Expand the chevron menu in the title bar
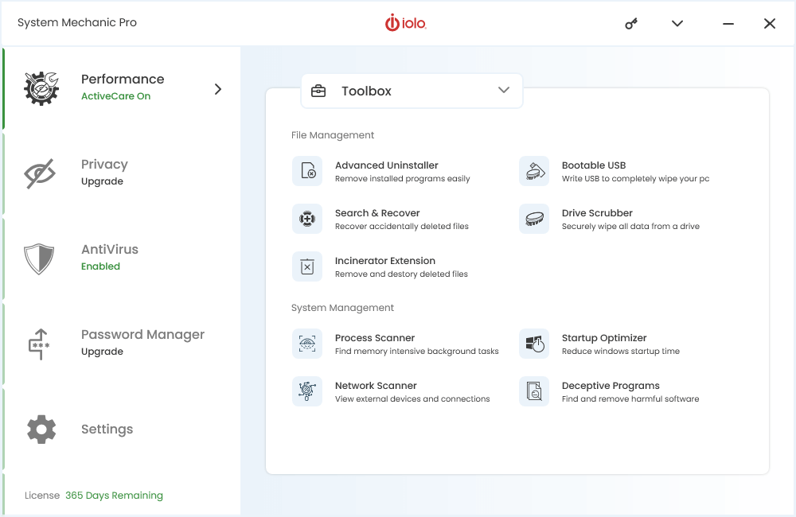 [x=677, y=23]
